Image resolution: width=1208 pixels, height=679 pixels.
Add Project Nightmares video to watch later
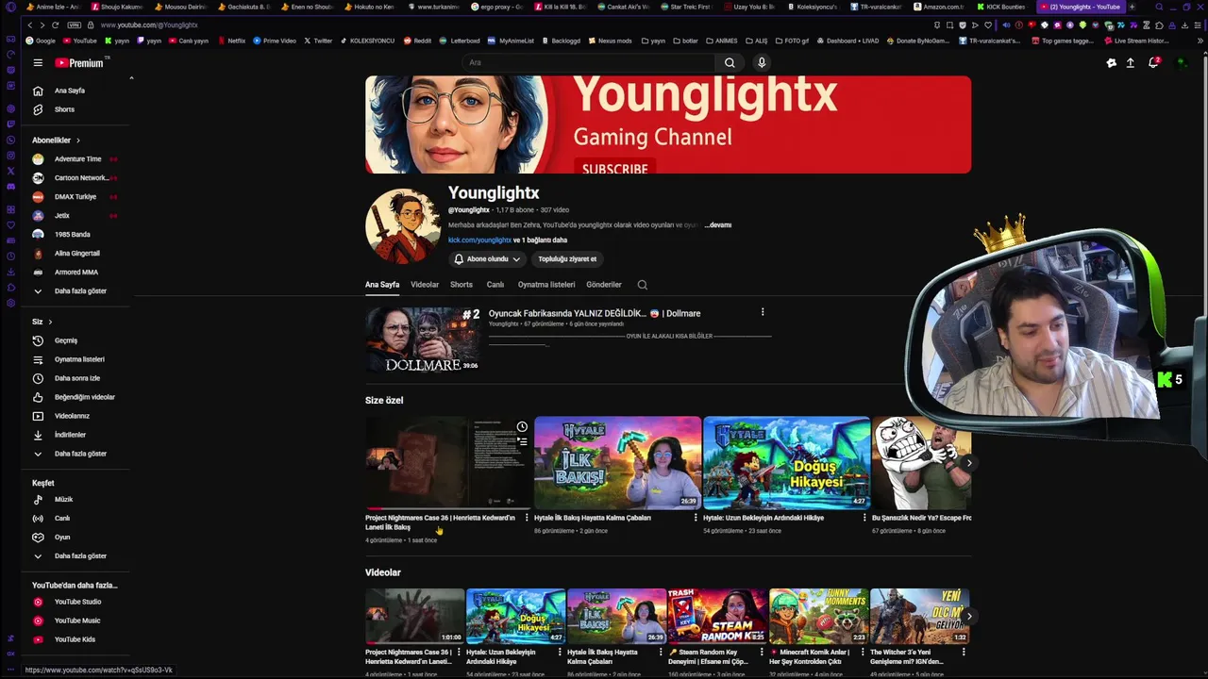coord(522,427)
